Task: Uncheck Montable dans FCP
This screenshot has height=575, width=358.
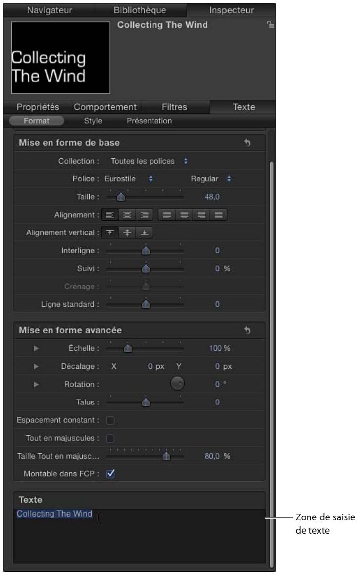Action: coord(110,474)
